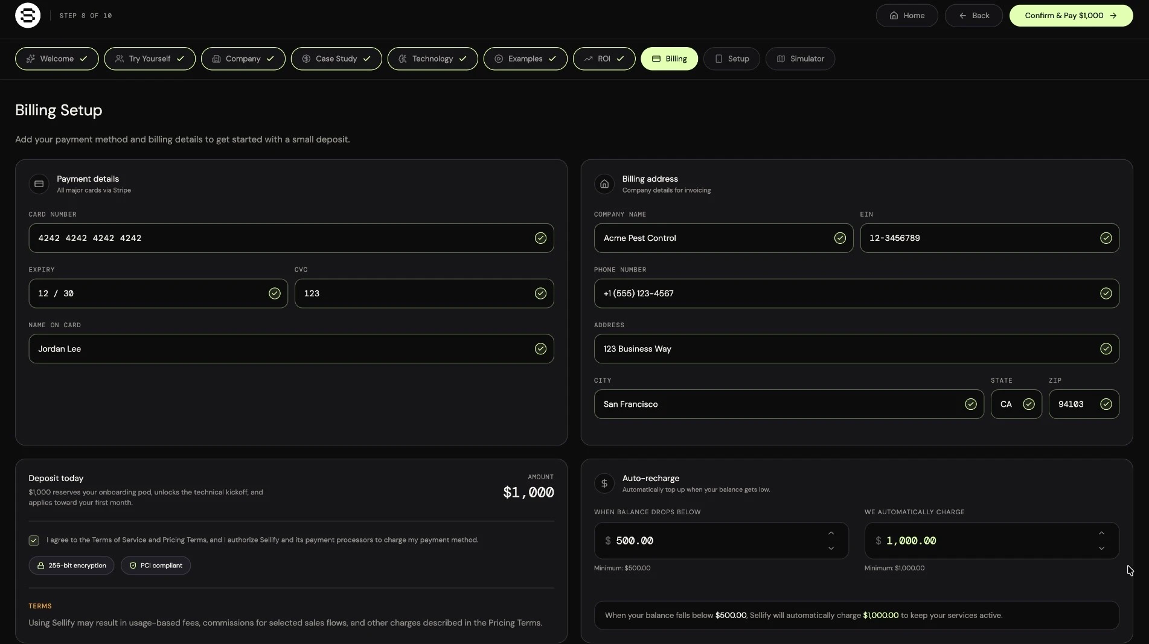Toggle the Terms of Service agreement checkbox
The width and height of the screenshot is (1149, 644).
pyautogui.click(x=34, y=540)
